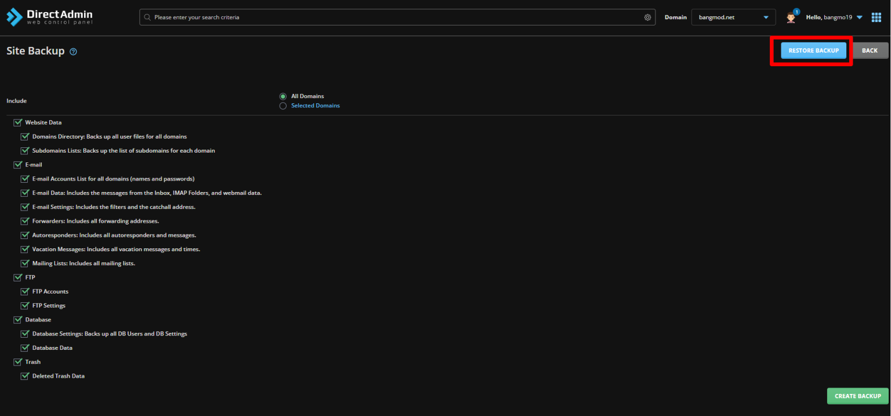This screenshot has height=416, width=891.
Task: Open the search settings gear icon
Action: click(x=647, y=17)
